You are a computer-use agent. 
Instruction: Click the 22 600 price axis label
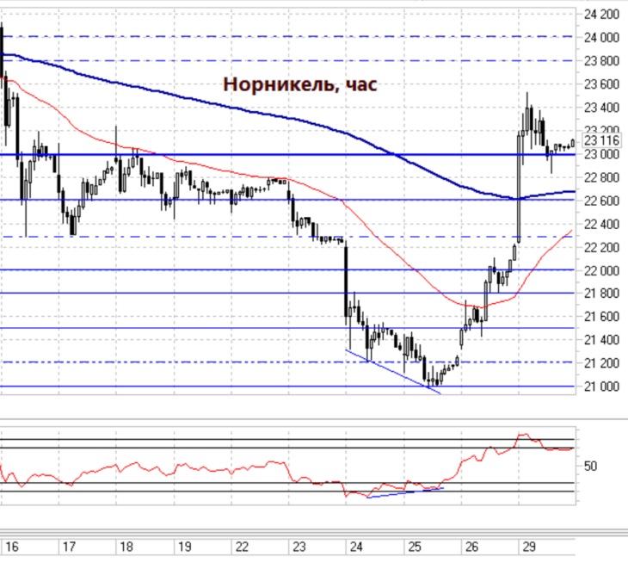[x=601, y=201]
